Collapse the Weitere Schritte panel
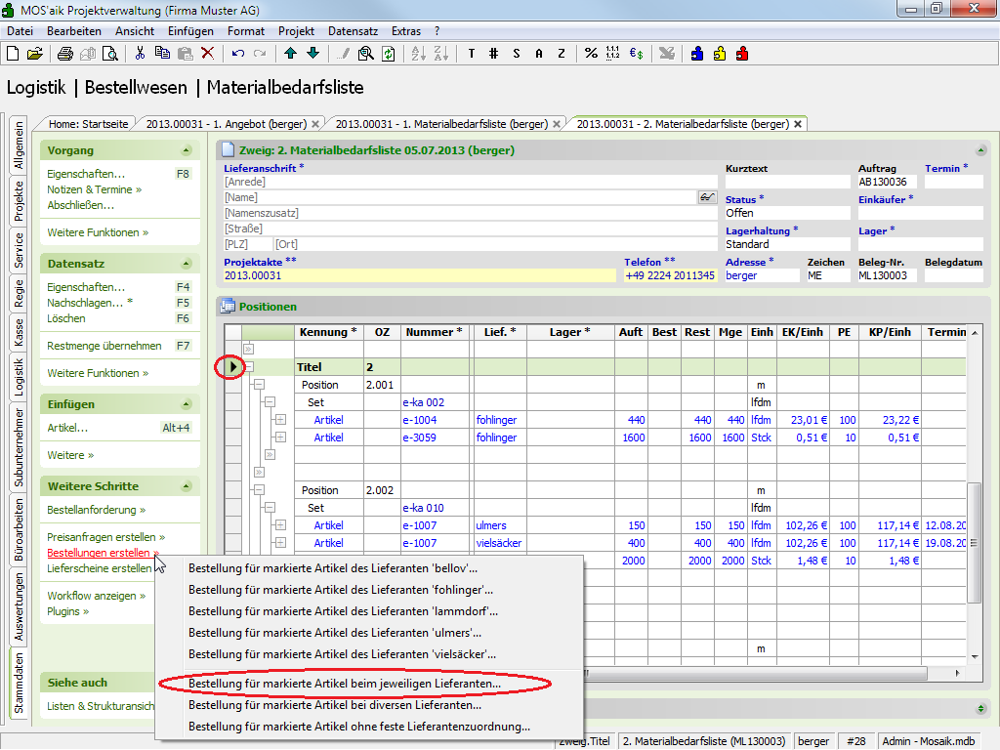Image resolution: width=1000 pixels, height=750 pixels. tap(187, 486)
